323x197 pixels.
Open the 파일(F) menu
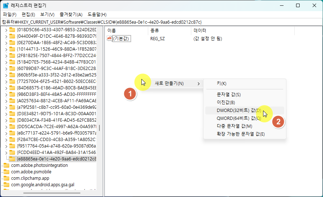click(9, 15)
